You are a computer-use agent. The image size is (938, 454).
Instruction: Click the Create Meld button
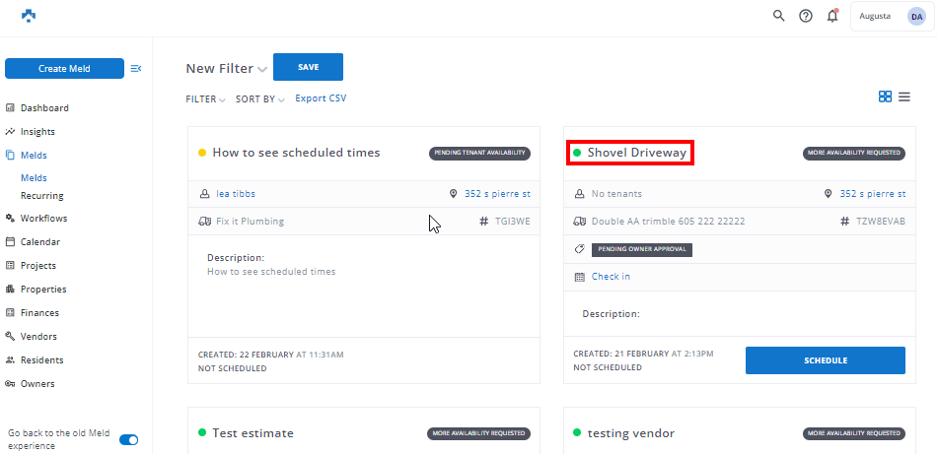pyautogui.click(x=64, y=69)
